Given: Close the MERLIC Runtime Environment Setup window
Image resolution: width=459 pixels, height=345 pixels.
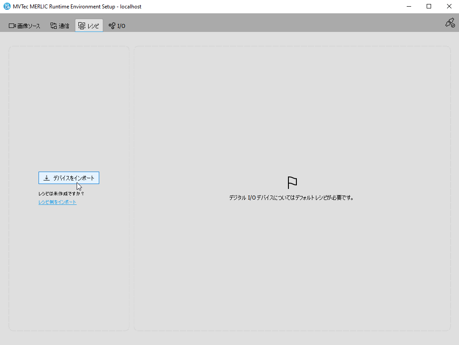Looking at the screenshot, I should [x=449, y=7].
